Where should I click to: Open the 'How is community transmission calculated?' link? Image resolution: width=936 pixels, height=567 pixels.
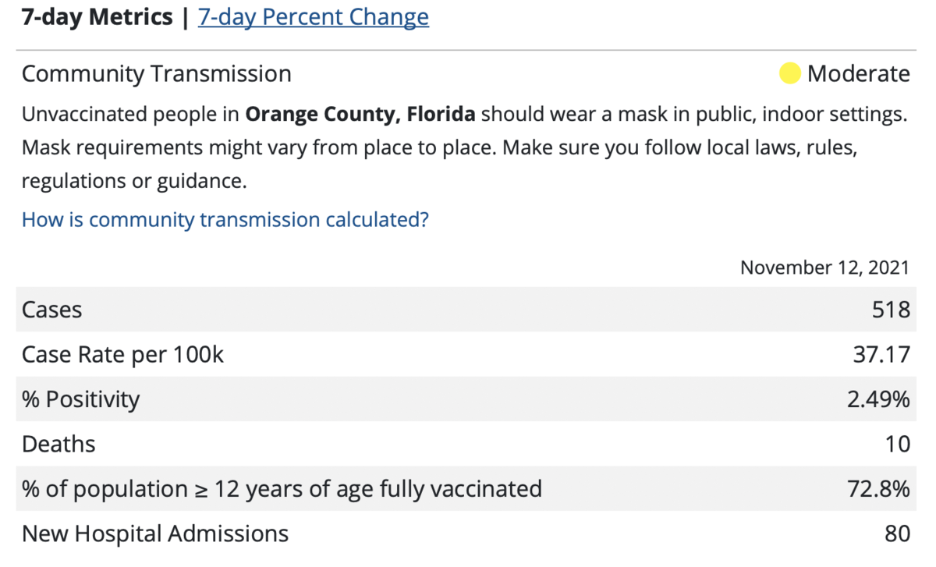[x=225, y=219]
